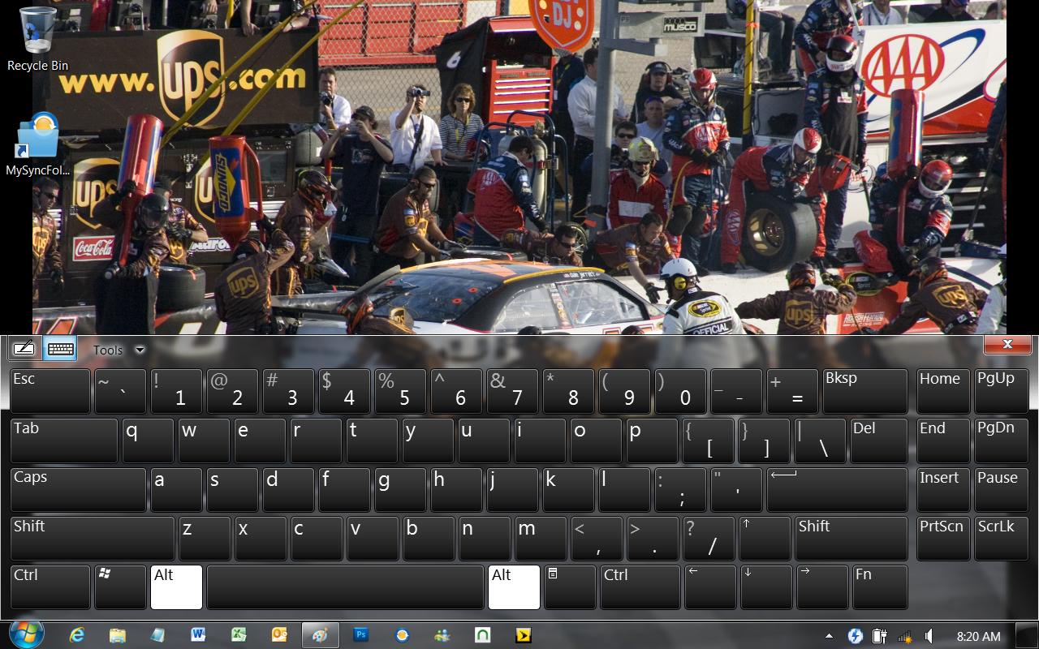Toggle the right Ctrl key
Image resolution: width=1039 pixels, height=649 pixels.
point(640,587)
